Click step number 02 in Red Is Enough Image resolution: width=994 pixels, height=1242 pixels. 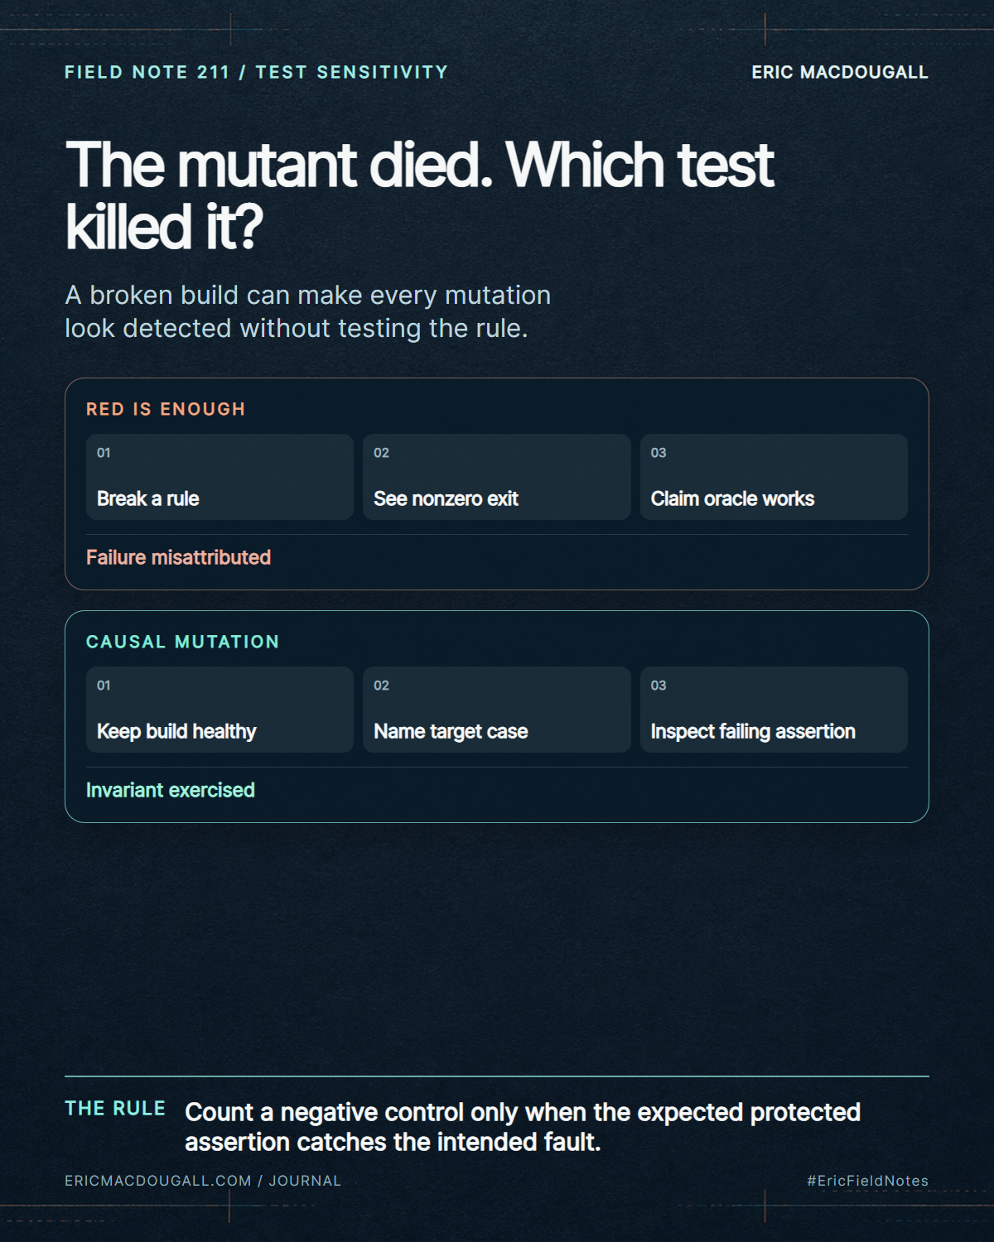click(x=381, y=453)
